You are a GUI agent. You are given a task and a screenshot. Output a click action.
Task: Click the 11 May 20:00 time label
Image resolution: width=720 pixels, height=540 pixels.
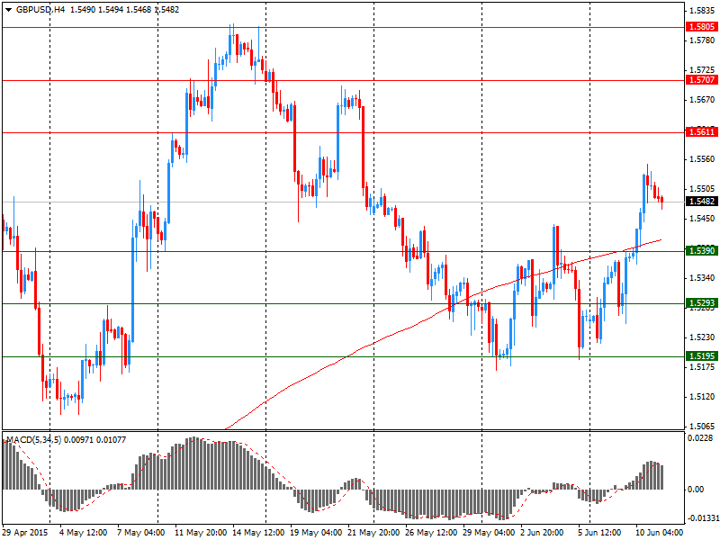[201, 533]
